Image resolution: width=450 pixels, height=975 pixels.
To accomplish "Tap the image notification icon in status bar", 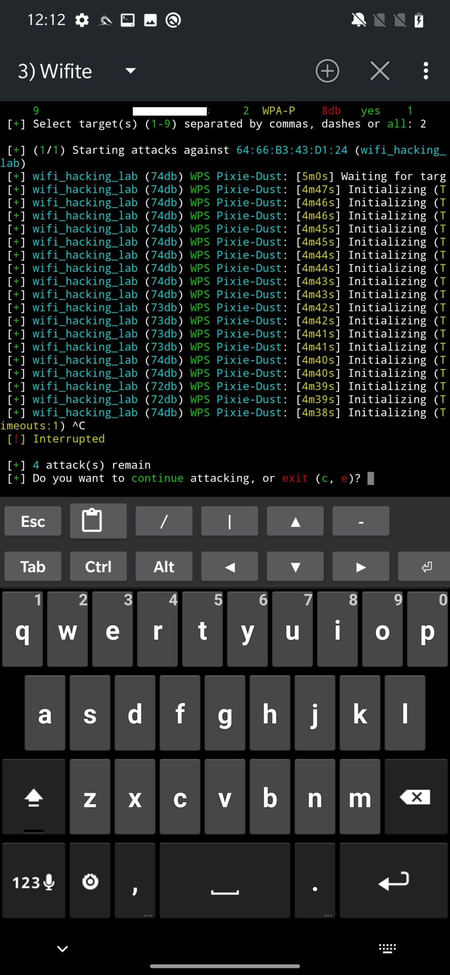I will (x=150, y=20).
